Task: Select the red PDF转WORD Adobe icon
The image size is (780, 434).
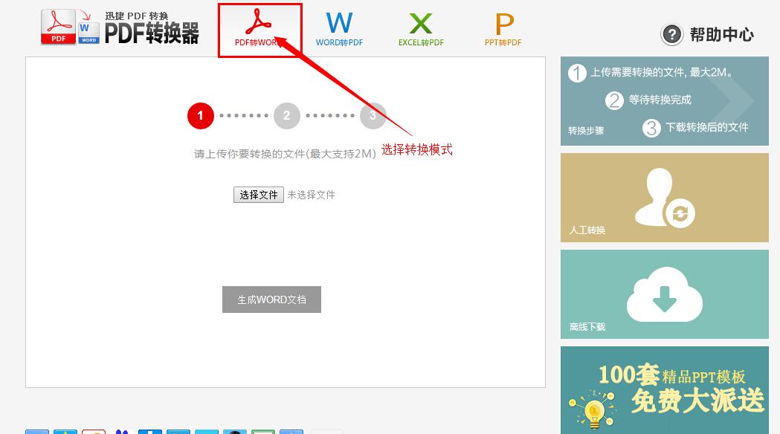Action: [x=260, y=21]
